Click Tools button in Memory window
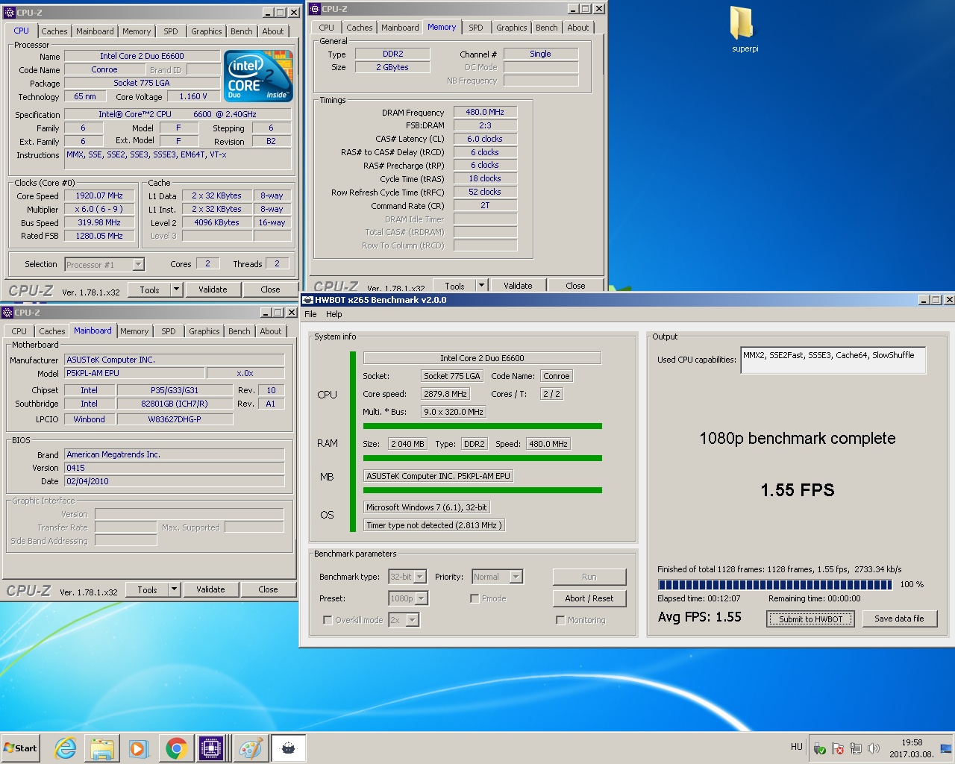The width and height of the screenshot is (955, 764). coord(454,286)
